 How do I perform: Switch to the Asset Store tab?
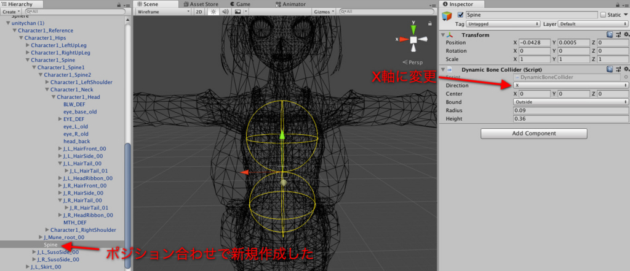pyautogui.click(x=201, y=4)
